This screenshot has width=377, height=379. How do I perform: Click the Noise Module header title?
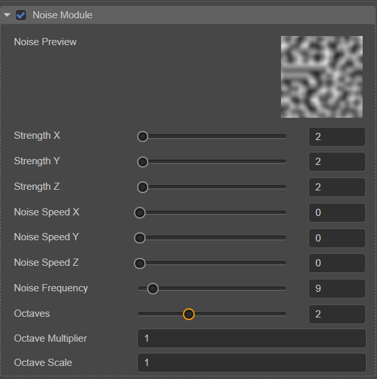click(x=63, y=15)
